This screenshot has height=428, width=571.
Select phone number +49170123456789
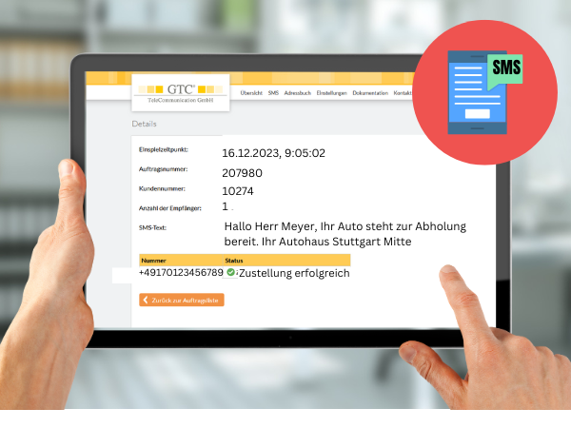181,273
